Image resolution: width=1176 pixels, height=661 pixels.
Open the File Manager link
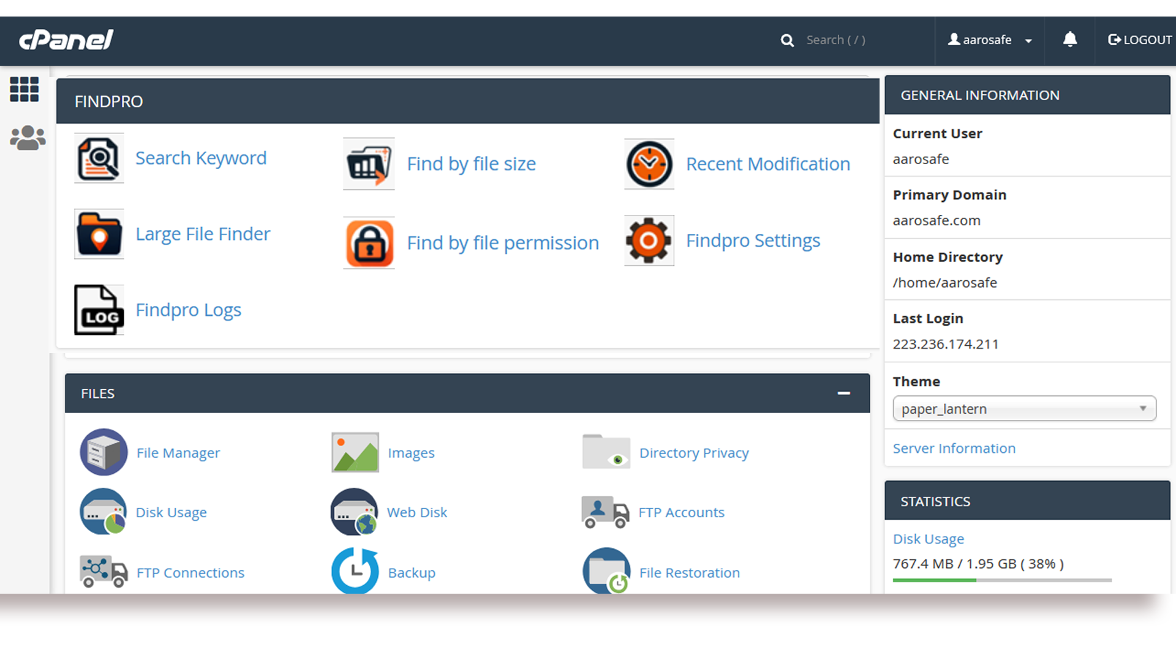click(178, 453)
